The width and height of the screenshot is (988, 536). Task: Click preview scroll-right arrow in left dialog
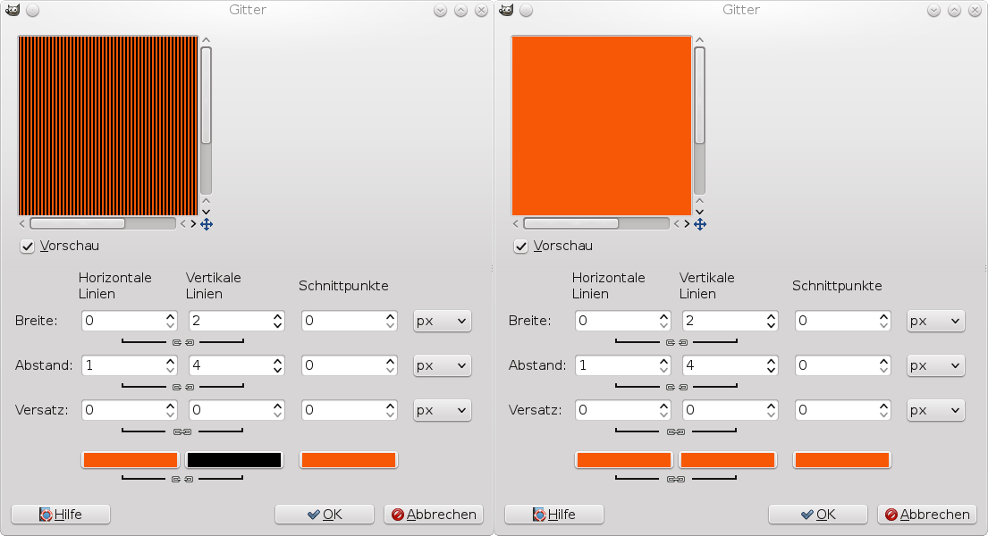(193, 223)
